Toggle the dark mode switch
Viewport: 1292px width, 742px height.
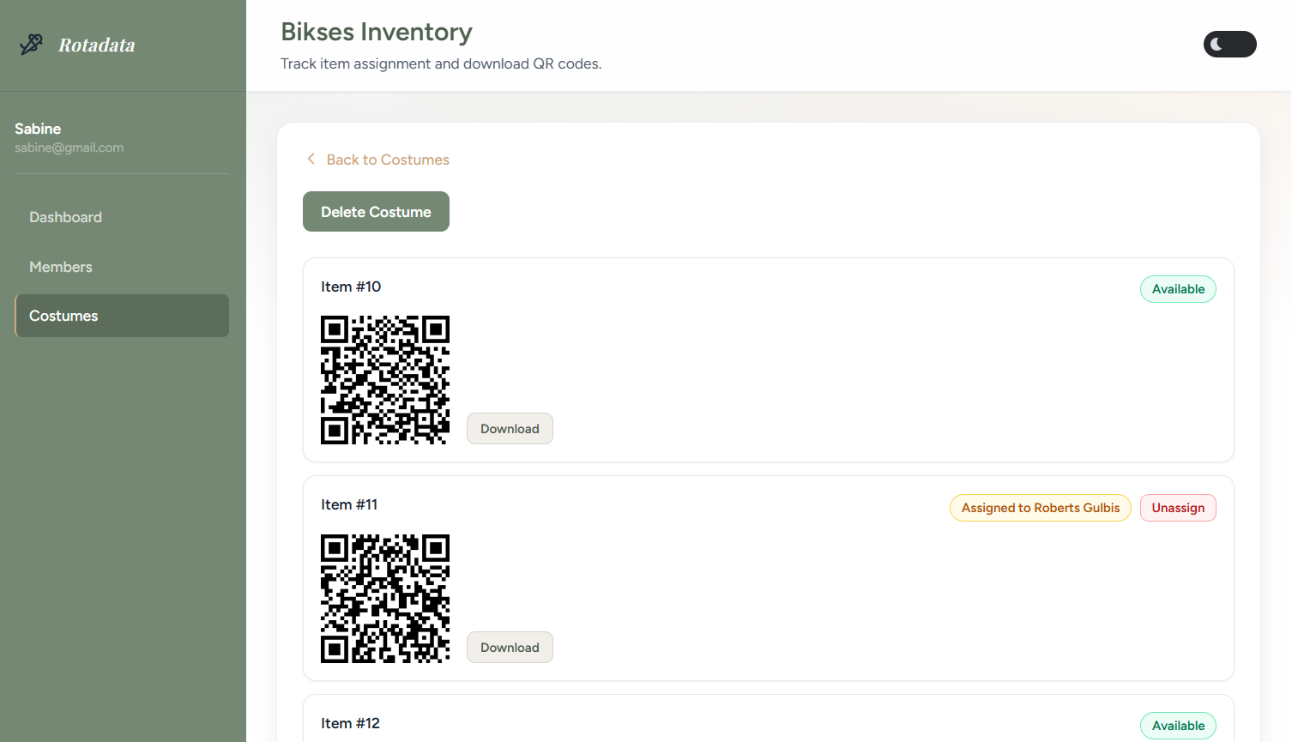pyautogui.click(x=1229, y=45)
